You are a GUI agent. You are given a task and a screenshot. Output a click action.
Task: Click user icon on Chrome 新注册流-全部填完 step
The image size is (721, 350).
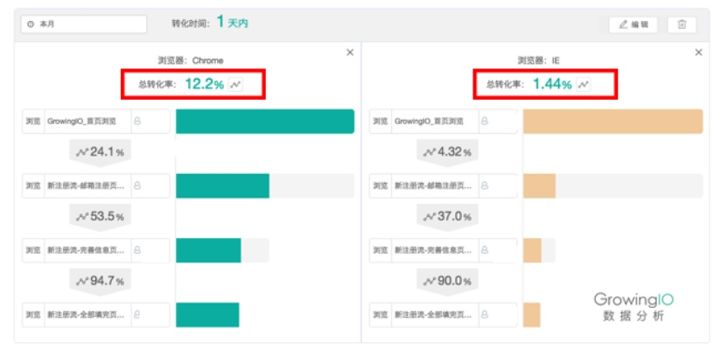point(137,313)
